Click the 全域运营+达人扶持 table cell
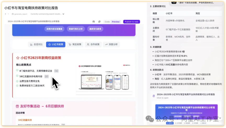This screenshot has width=226, height=128. tap(205, 21)
